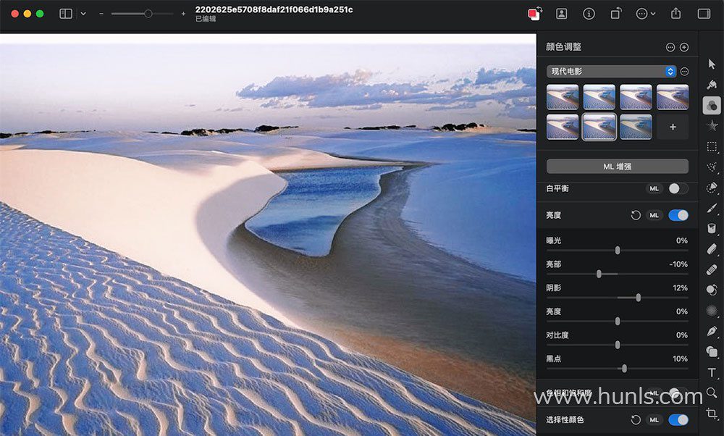Select the Quick Selection tool
724x436 pixels.
click(712, 188)
